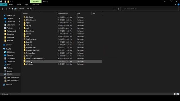The width and height of the screenshot is (180, 101).
Task: Expand the address bar history dropdown
Action: click(114, 9)
